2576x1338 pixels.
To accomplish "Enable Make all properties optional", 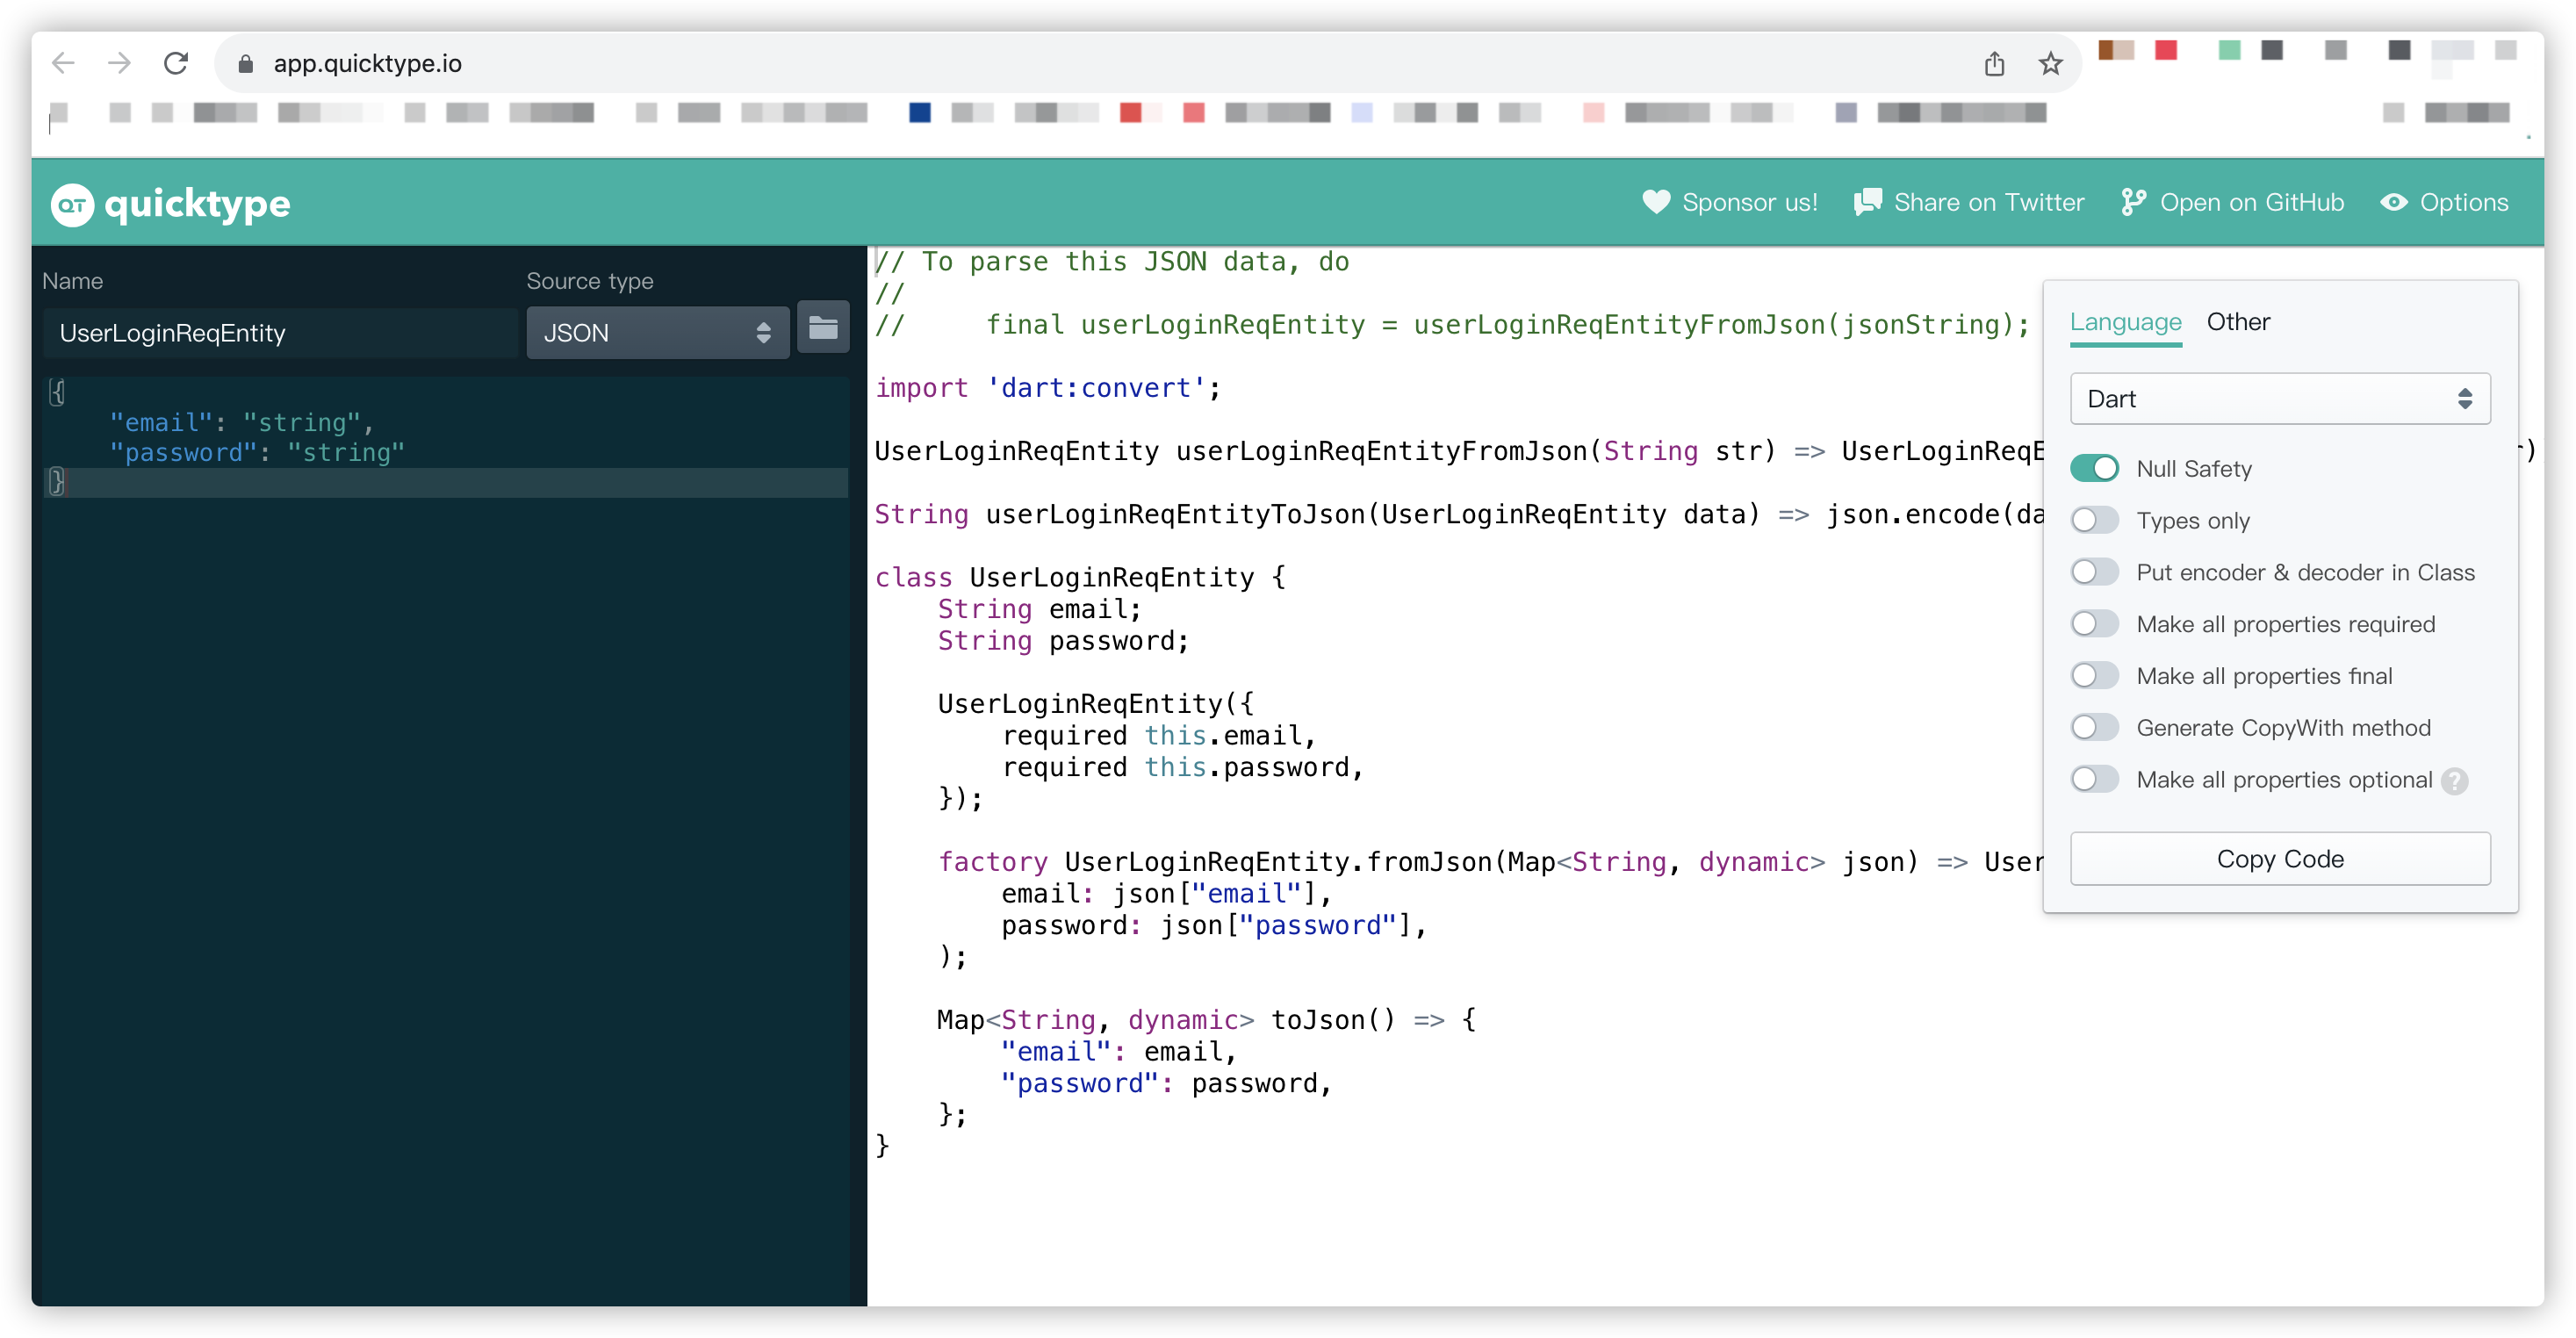I will click(x=2094, y=780).
